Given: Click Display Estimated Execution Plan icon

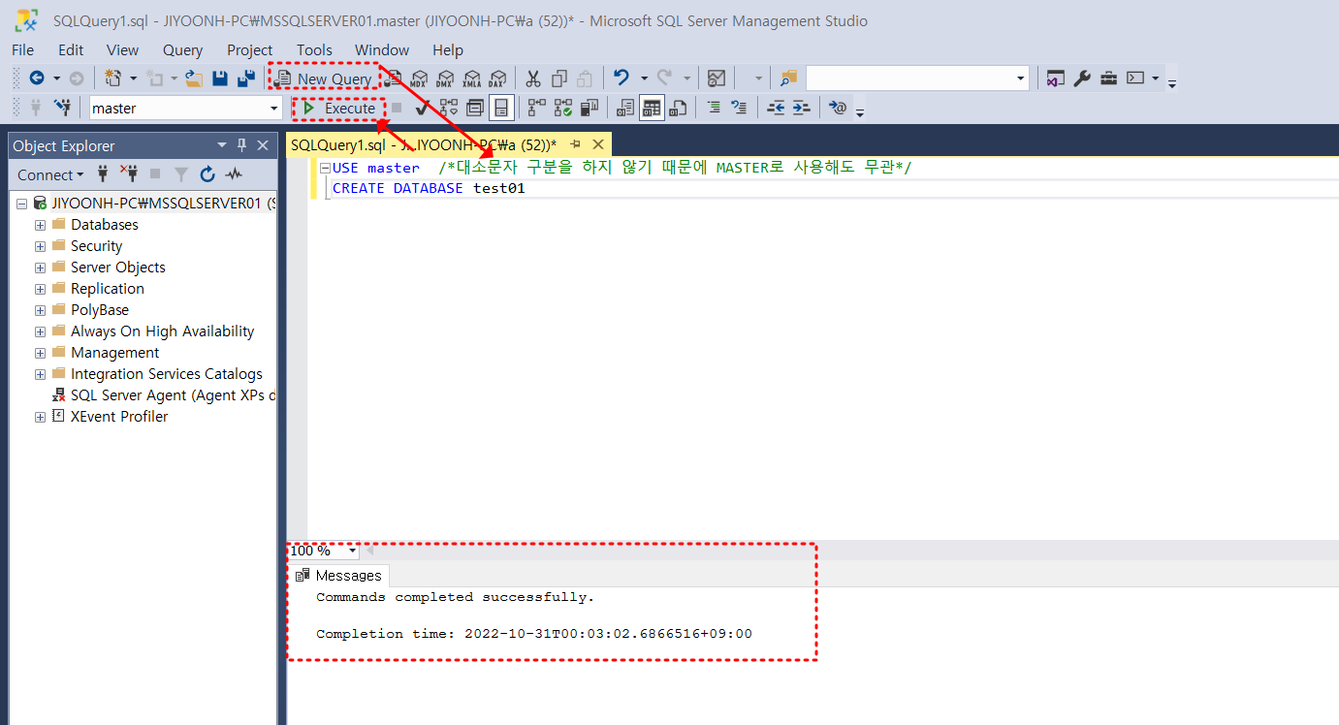Looking at the screenshot, I should click(448, 108).
